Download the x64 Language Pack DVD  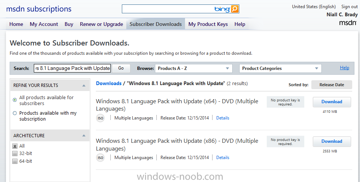332,102
